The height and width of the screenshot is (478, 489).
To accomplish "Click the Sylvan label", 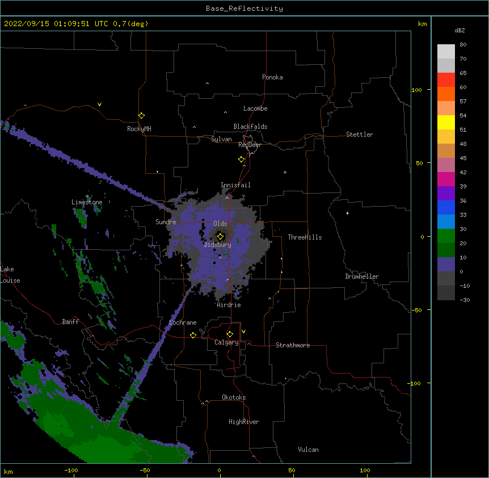I will 221,139.
